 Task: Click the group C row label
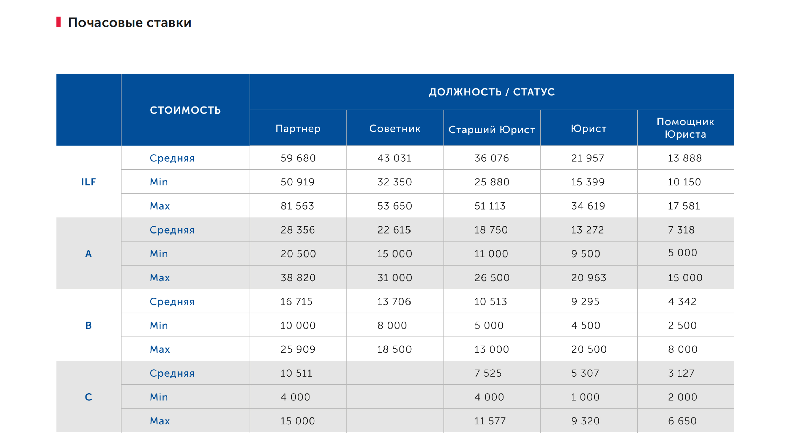pos(89,397)
